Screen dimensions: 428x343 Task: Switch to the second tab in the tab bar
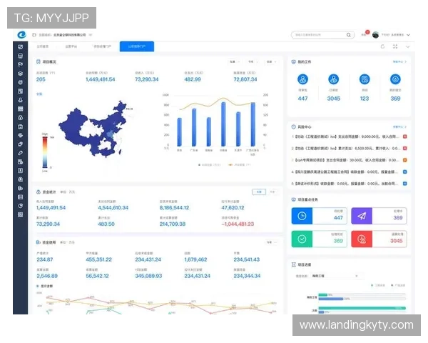[71, 46]
